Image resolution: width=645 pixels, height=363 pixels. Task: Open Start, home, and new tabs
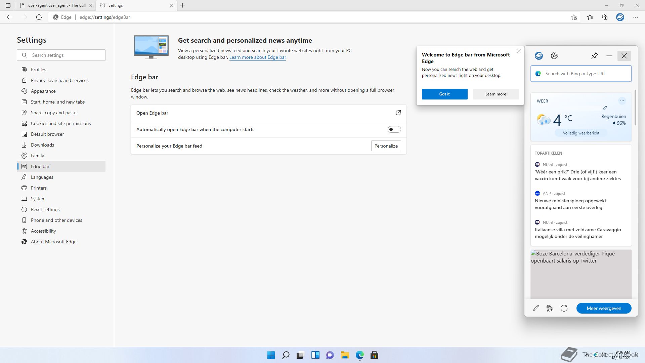pyautogui.click(x=61, y=102)
